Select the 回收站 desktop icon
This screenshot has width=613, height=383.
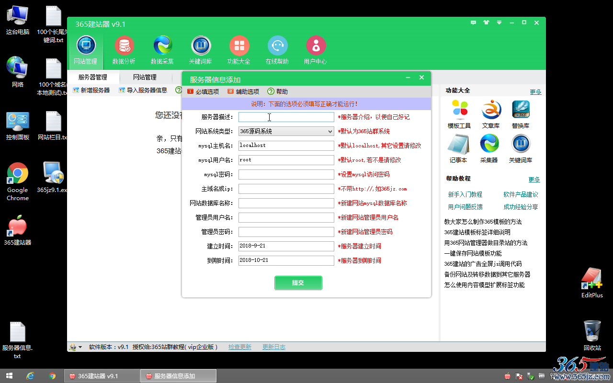point(592,335)
